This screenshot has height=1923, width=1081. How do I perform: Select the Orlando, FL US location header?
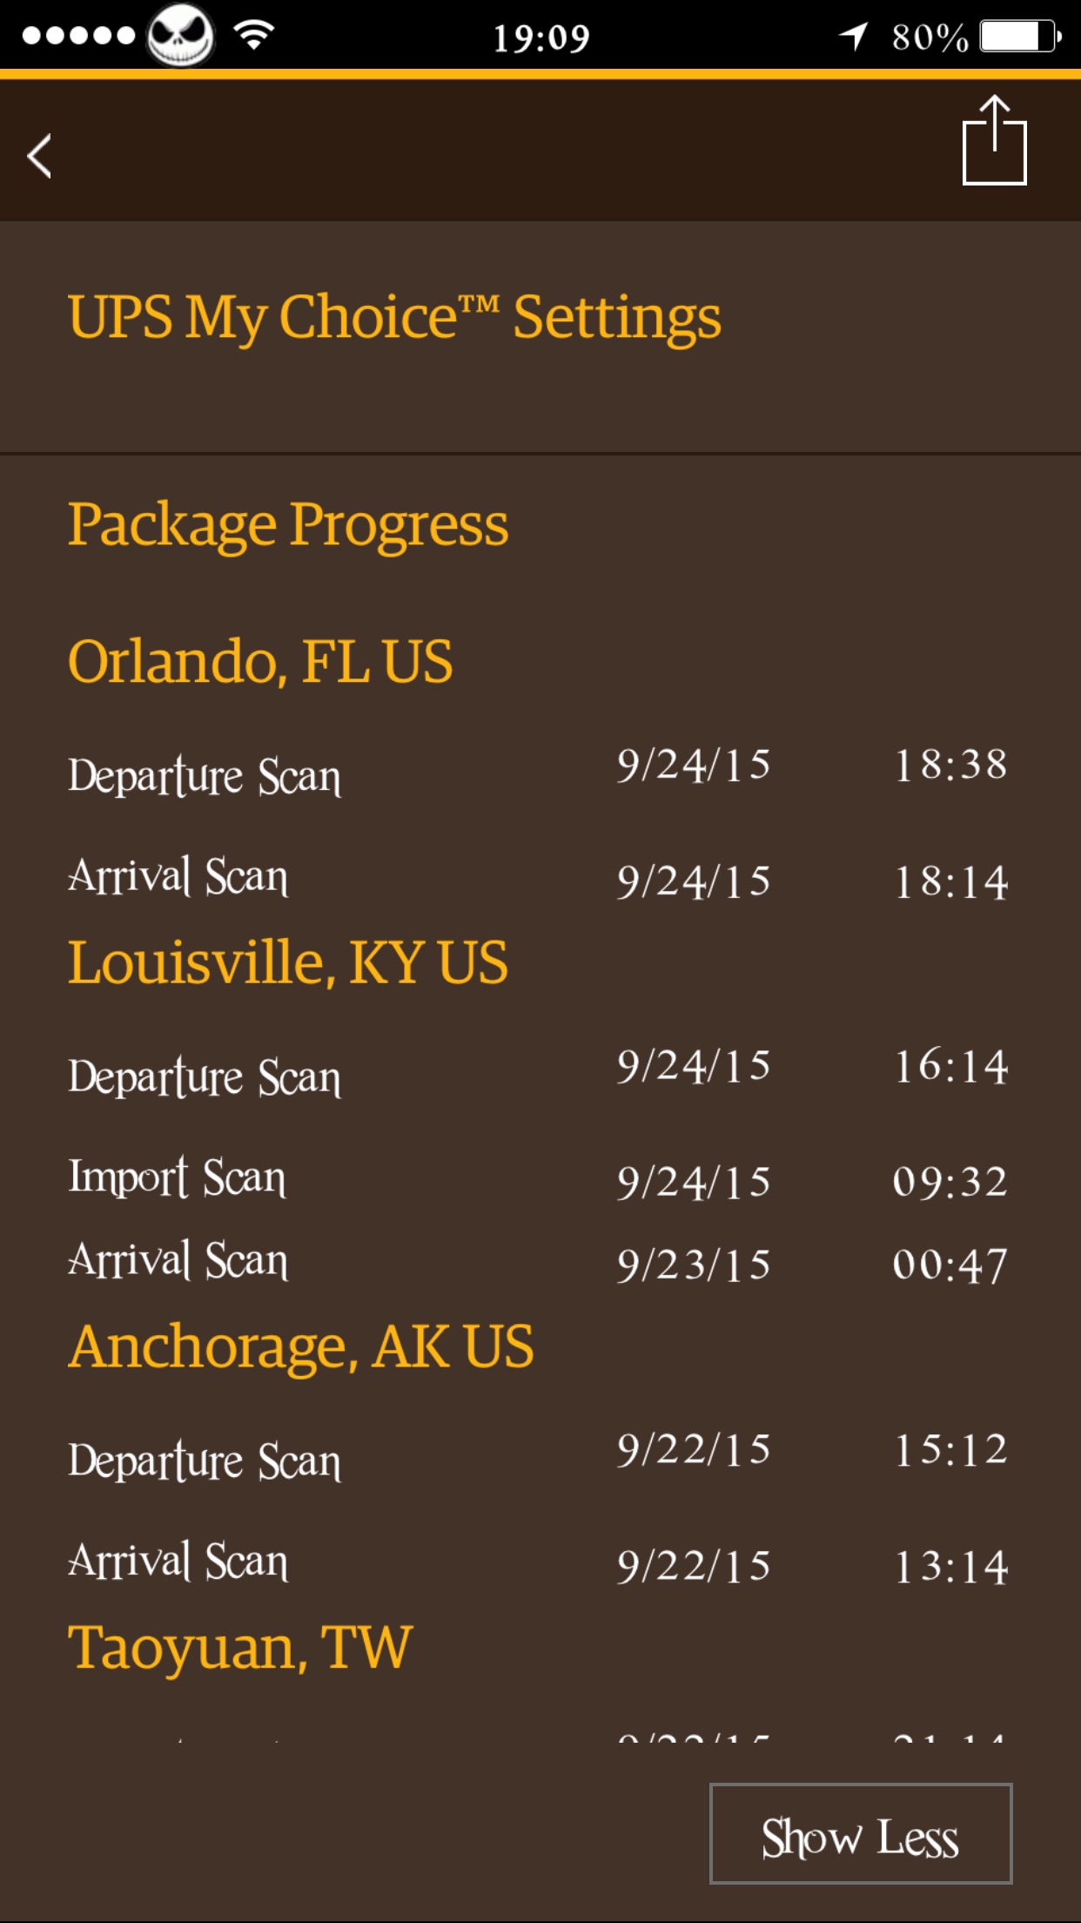point(260,661)
